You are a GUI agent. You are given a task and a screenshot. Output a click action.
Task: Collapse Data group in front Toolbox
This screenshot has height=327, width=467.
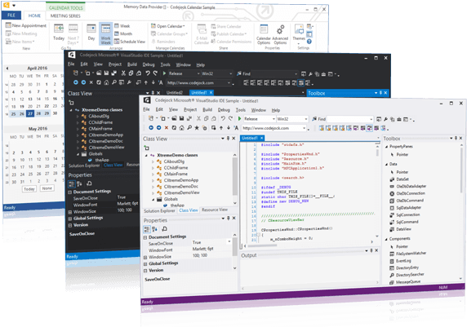point(386,164)
